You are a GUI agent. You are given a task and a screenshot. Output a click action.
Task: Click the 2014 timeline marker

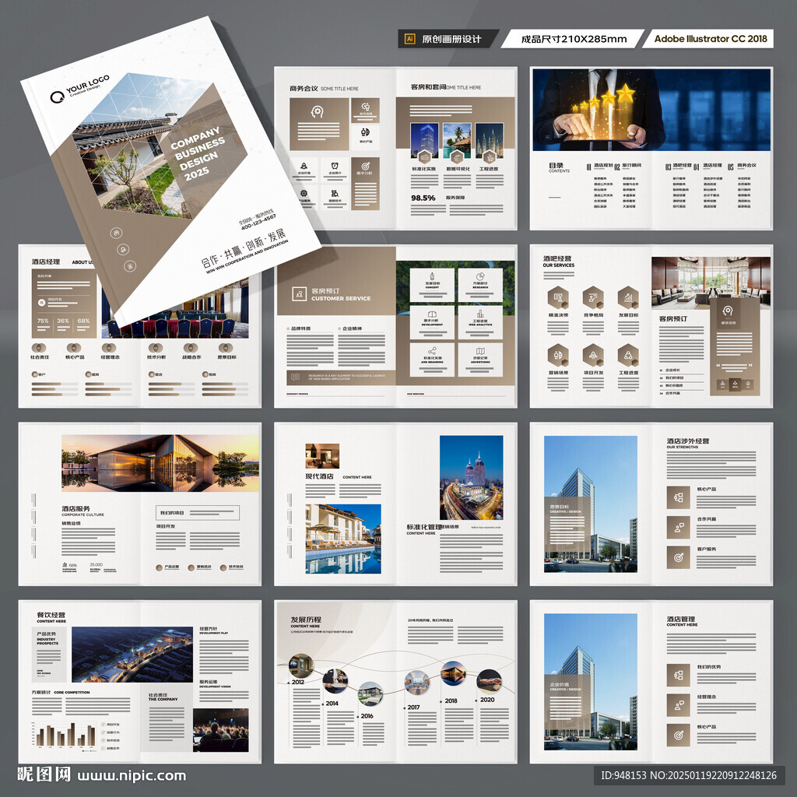click(332, 704)
